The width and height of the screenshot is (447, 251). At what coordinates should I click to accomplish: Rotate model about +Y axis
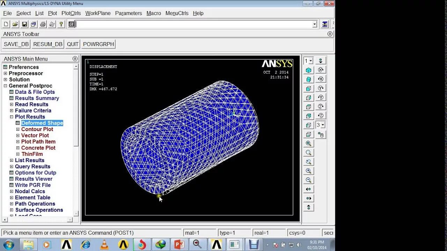[x=321, y=88]
